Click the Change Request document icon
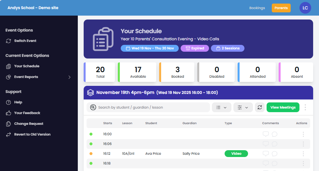The height and width of the screenshot is (171, 319). [8, 124]
